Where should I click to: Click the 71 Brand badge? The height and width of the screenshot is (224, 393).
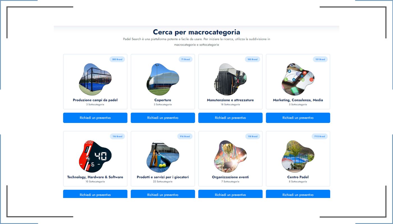[186, 59]
